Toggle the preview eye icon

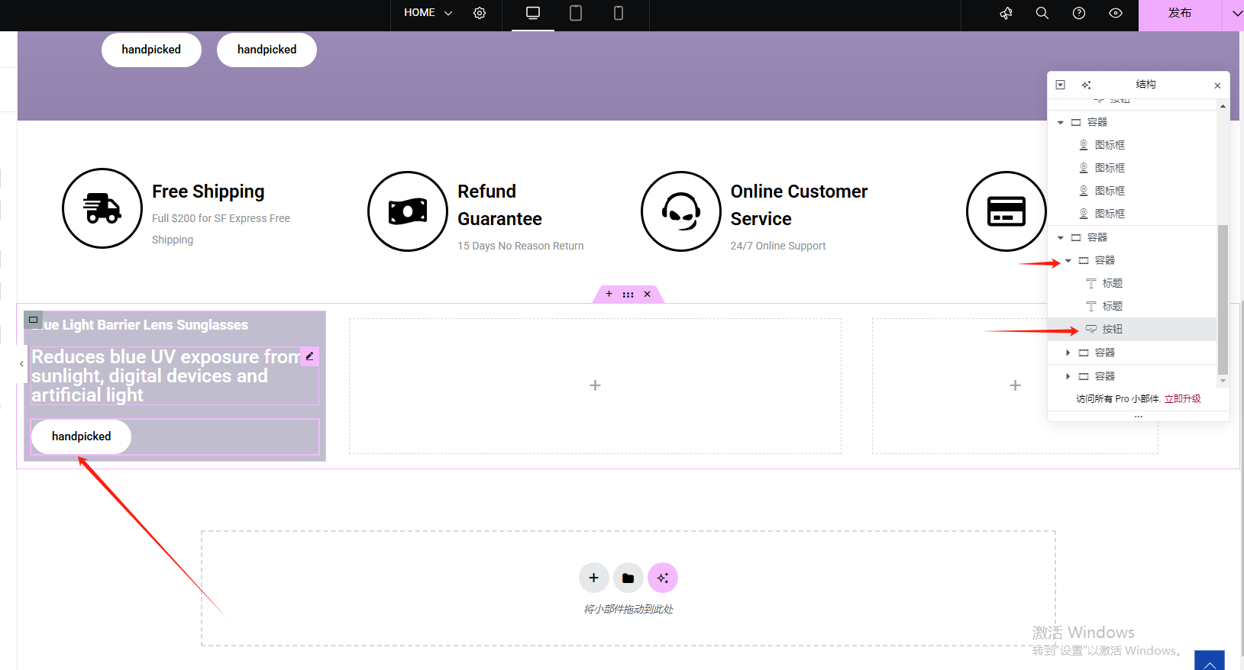(1115, 13)
